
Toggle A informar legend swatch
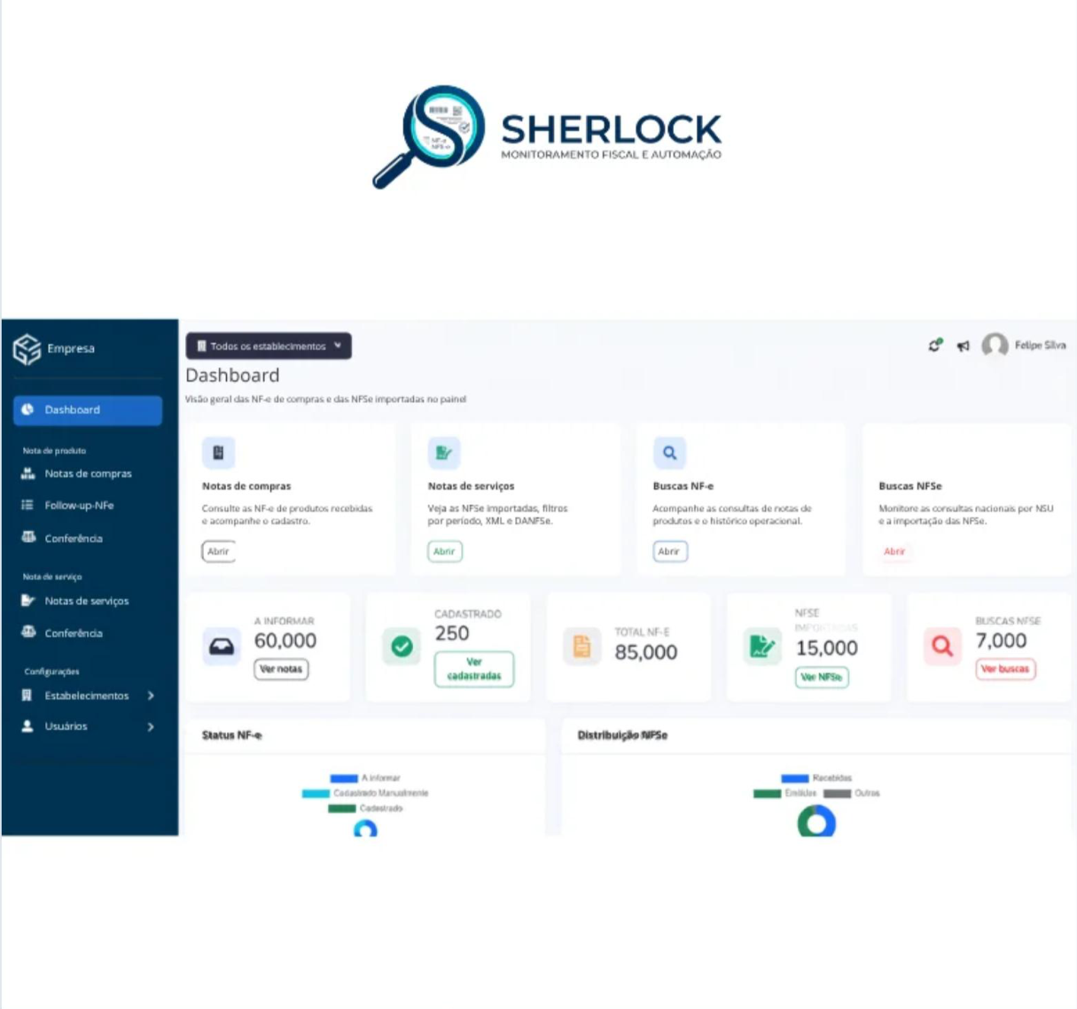click(344, 779)
